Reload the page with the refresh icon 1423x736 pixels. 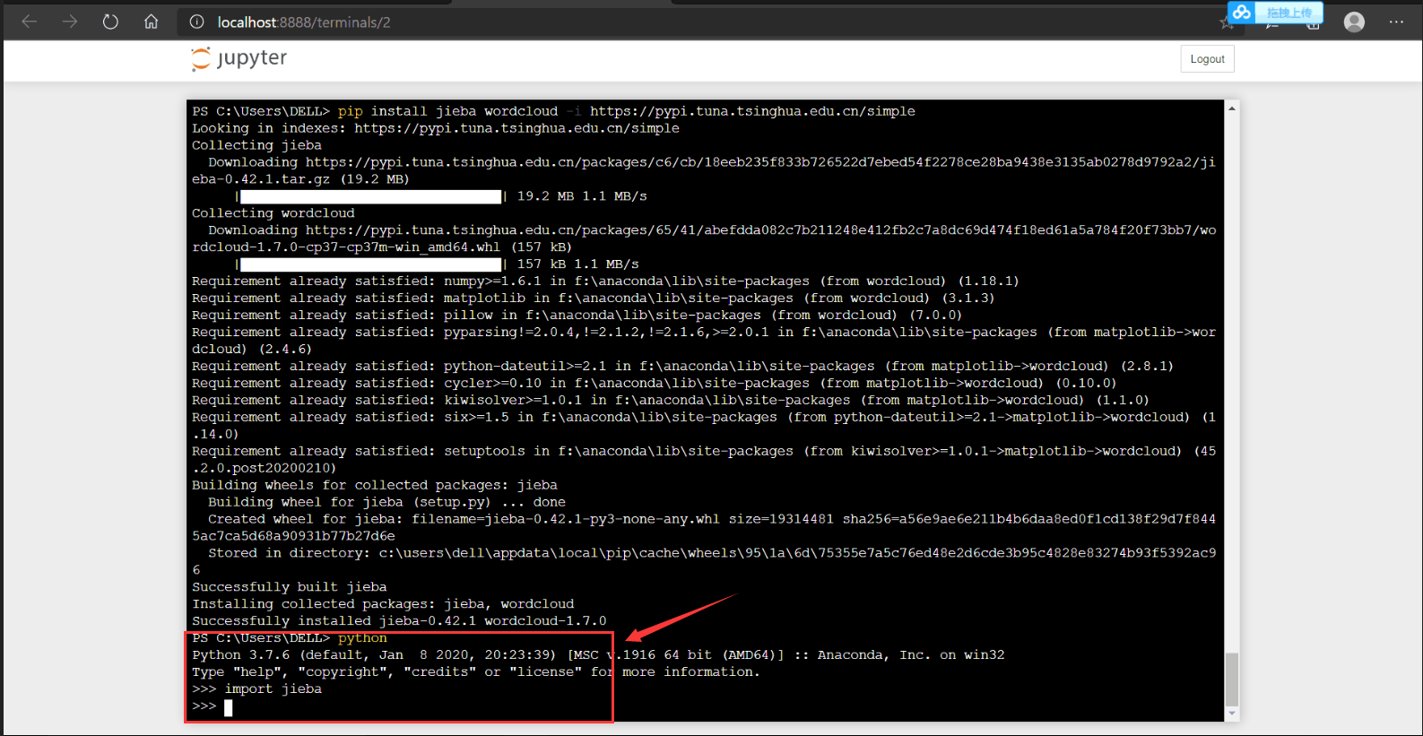point(110,22)
